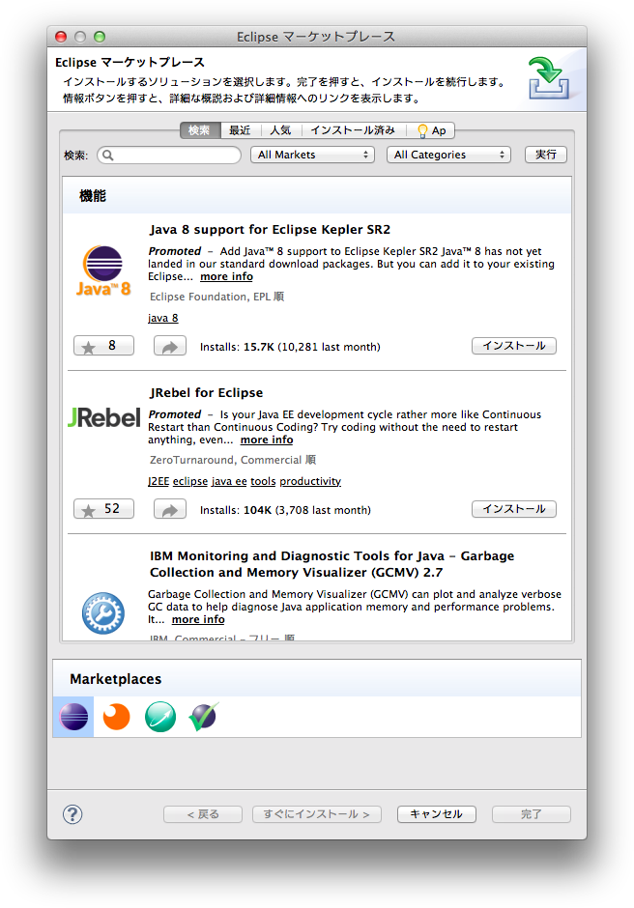
Task: Click the 戻る button
Action: click(203, 814)
